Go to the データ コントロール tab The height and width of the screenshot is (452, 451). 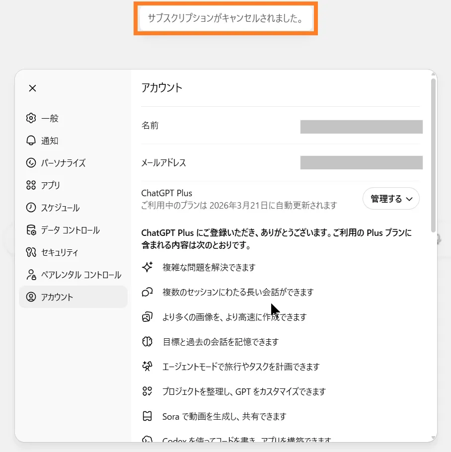[x=70, y=230]
